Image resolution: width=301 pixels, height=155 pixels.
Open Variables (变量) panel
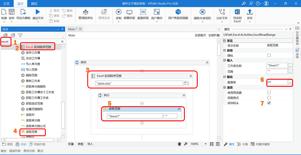[71, 144]
